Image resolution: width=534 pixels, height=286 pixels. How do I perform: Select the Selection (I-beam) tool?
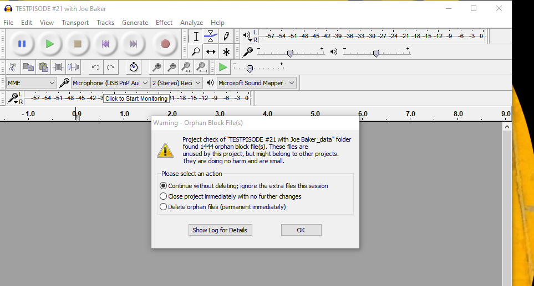196,37
